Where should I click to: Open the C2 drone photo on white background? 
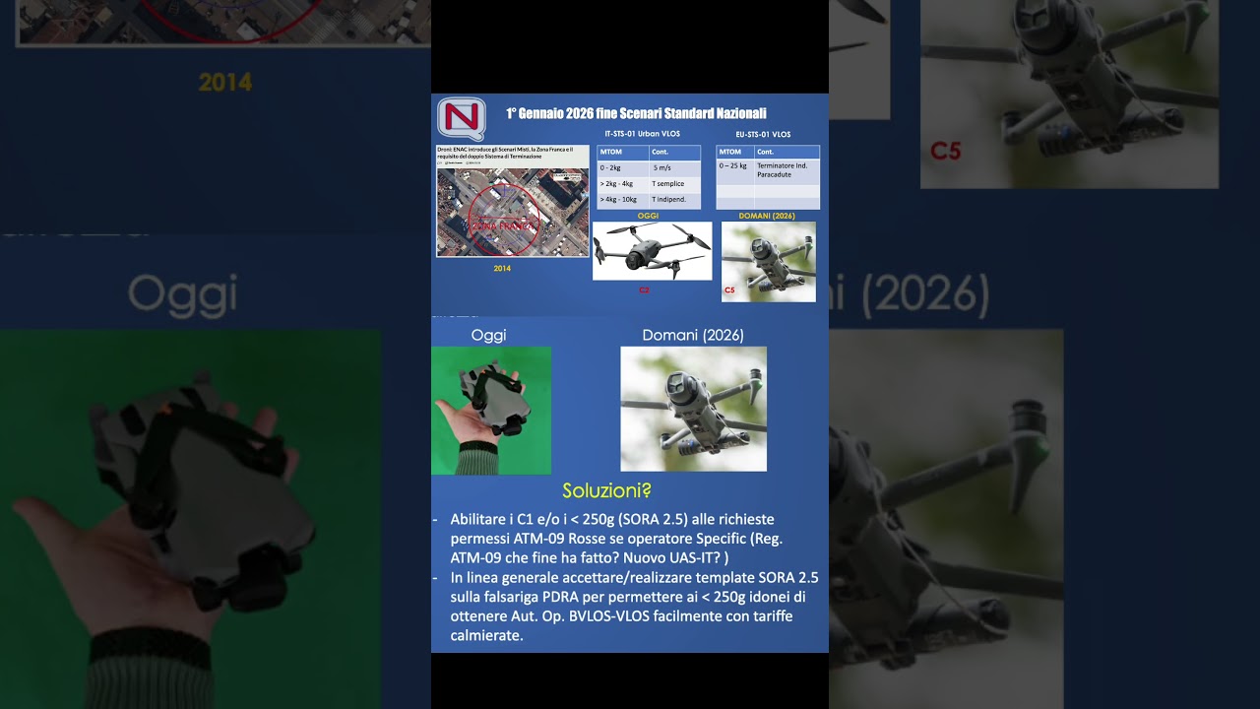[x=652, y=251]
